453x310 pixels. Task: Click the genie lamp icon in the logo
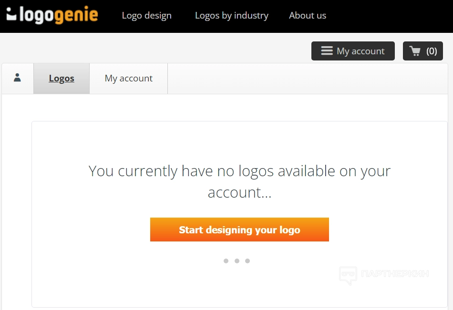(x=11, y=15)
